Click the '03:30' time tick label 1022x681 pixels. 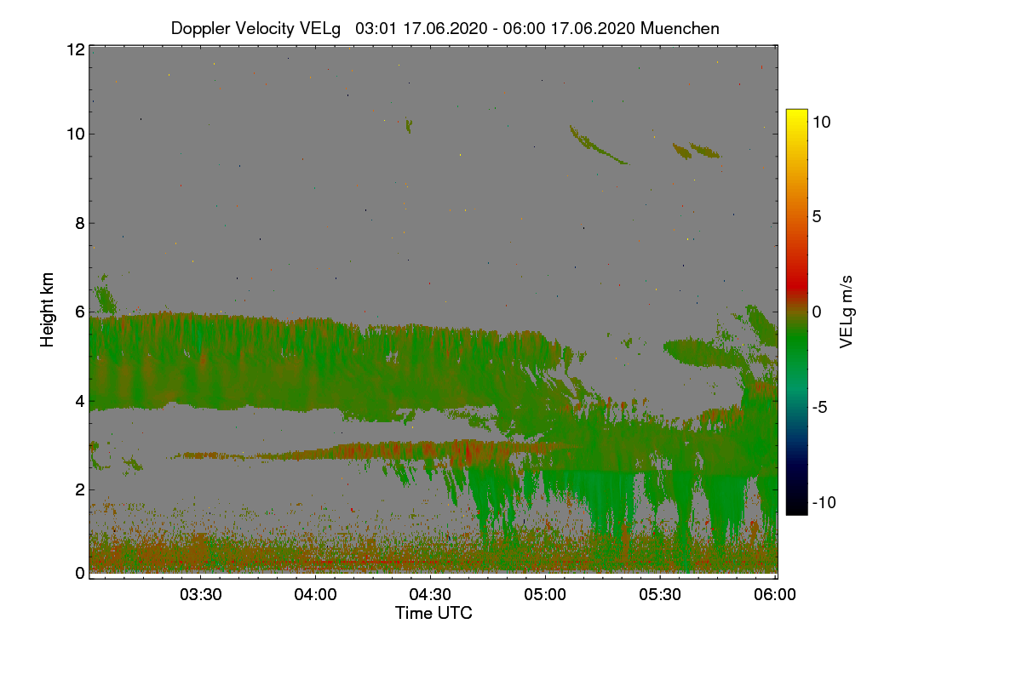tap(201, 595)
